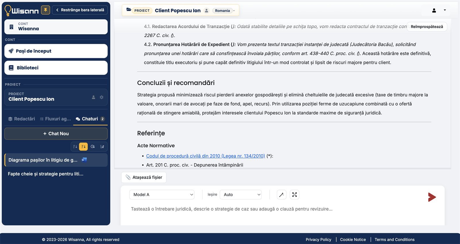460x244 pixels.
Task: Open chat Fapte cheie și strategie
Action: (x=45, y=174)
